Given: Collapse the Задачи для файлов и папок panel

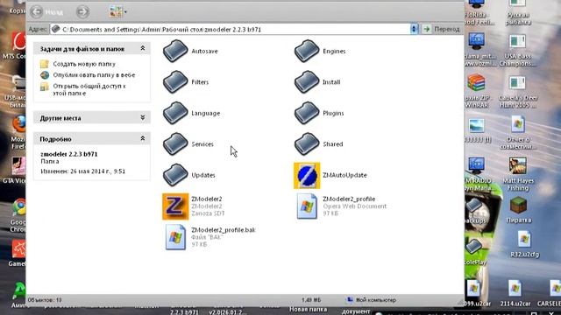Looking at the screenshot, I should pyautogui.click(x=142, y=48).
